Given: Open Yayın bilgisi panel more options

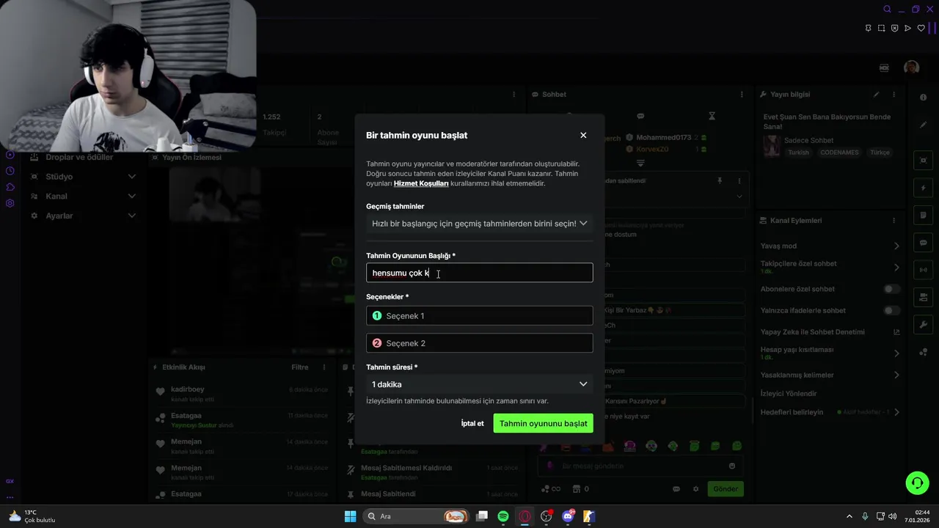Looking at the screenshot, I should click(x=894, y=95).
